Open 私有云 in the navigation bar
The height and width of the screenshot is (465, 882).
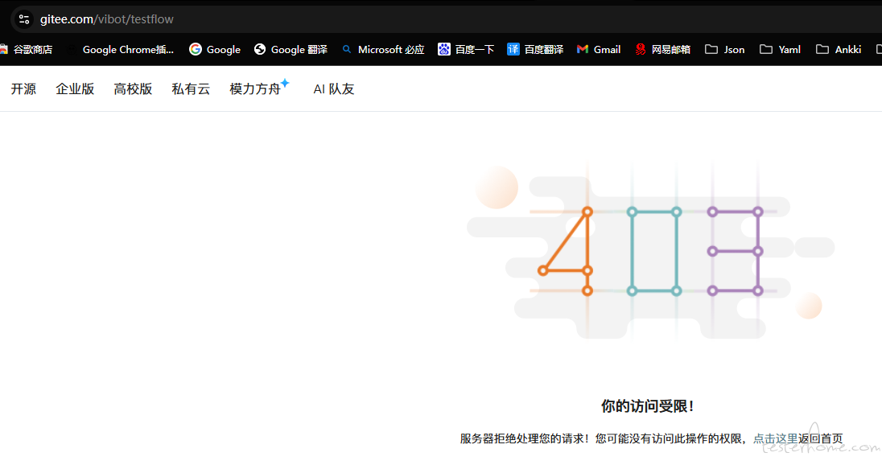(191, 89)
